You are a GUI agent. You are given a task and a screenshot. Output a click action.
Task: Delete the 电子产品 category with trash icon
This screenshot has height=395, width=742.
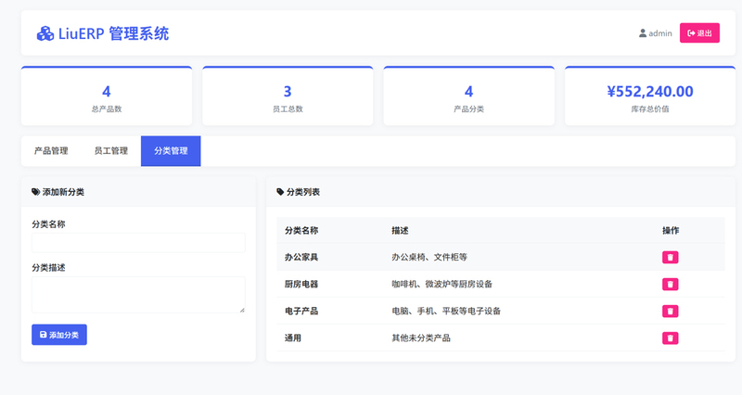(670, 311)
